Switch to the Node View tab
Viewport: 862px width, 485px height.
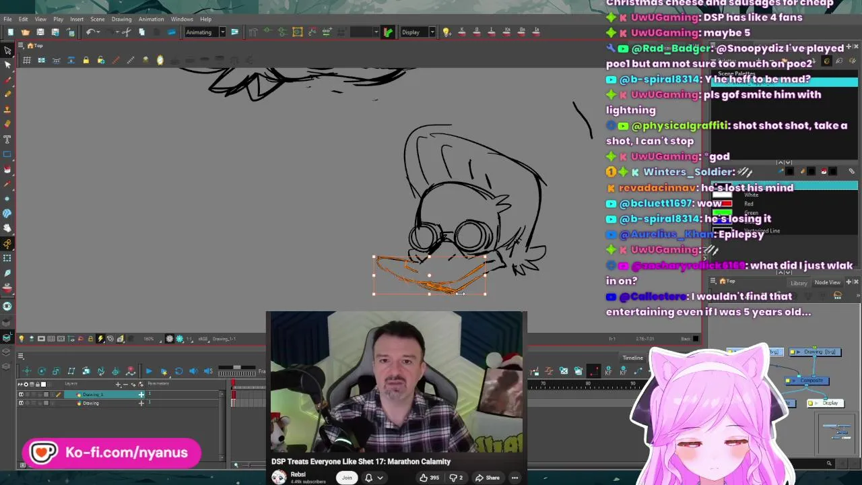click(x=827, y=283)
